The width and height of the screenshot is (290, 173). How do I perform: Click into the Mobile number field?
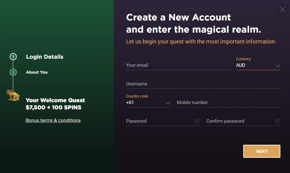pyautogui.click(x=229, y=102)
